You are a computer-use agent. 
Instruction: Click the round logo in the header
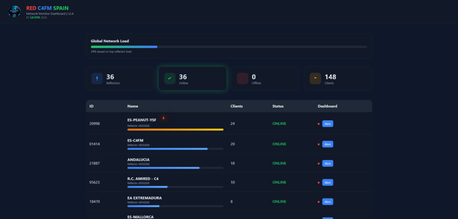14,11
